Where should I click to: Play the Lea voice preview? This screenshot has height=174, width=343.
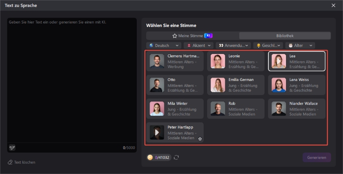coord(279,61)
